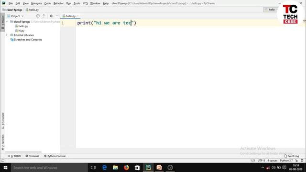Viewport: 306px width, 172px height.
Task: Click the PyCharm logo in title bar
Action: click(3, 3)
